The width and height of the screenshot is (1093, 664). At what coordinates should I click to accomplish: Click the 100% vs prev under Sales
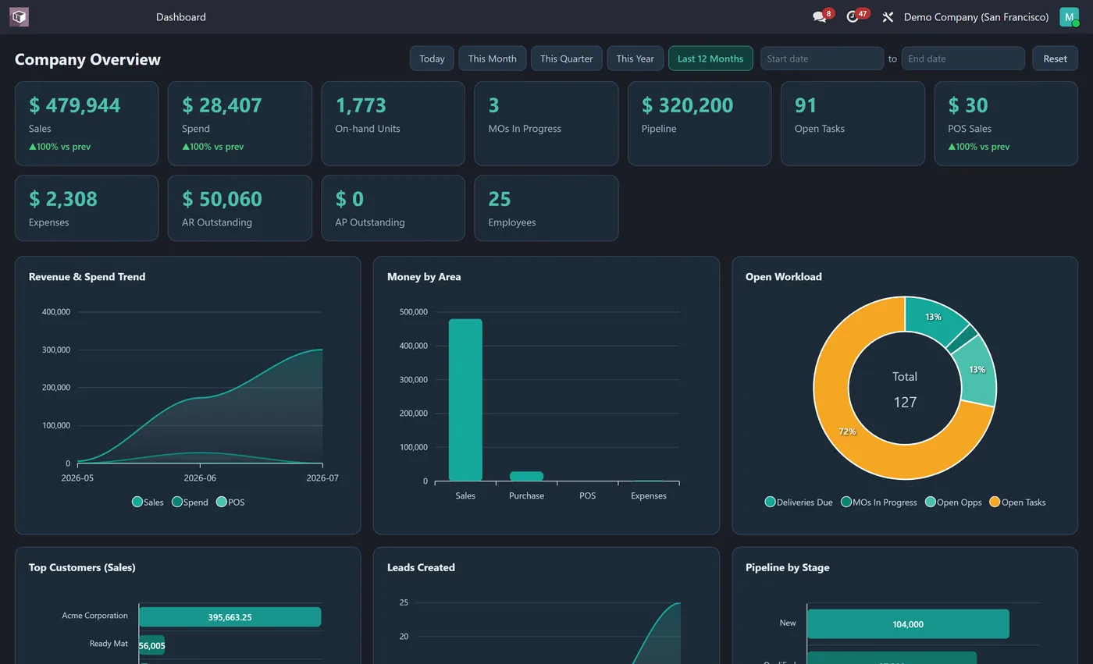coord(60,147)
